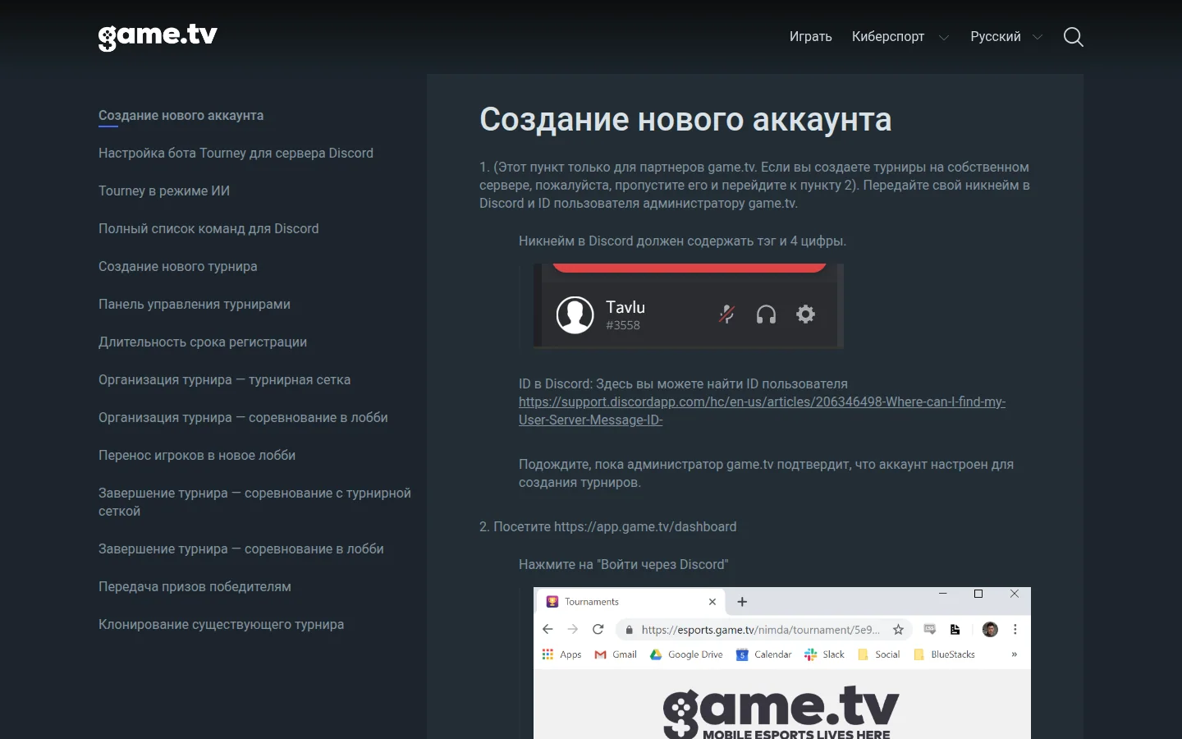Click Gmail bookmark in browser image
Image resolution: width=1182 pixels, height=739 pixels.
tap(616, 654)
